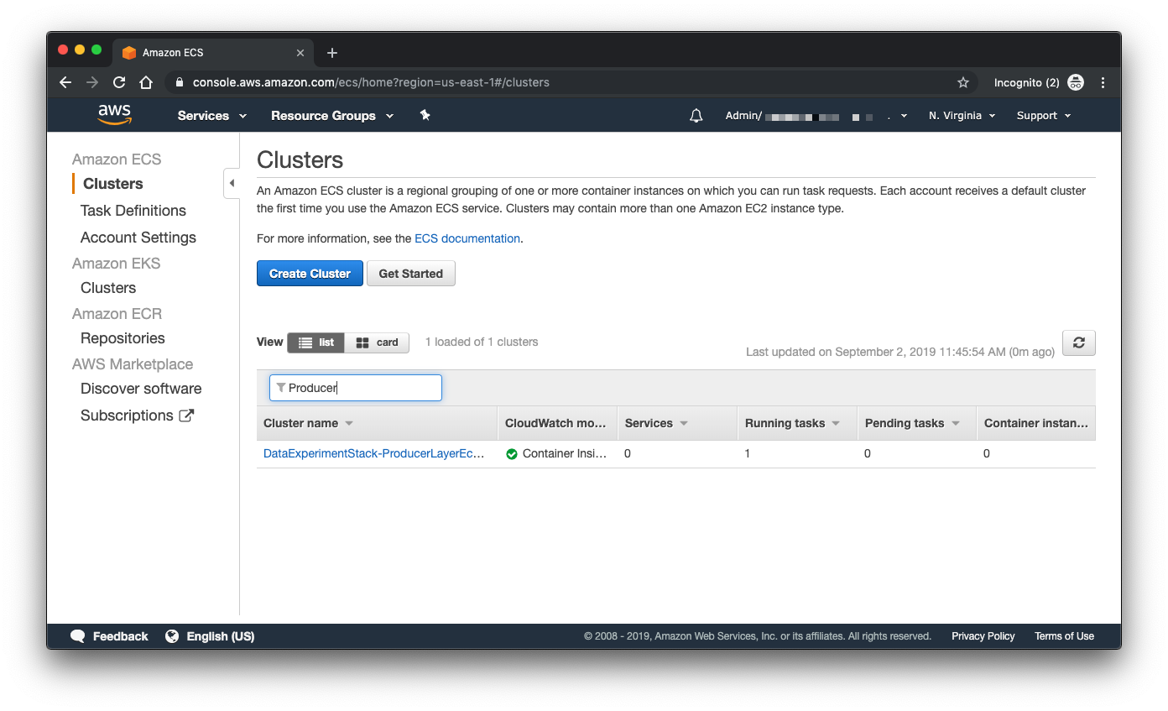This screenshot has height=711, width=1168.
Task: Open the Support dropdown menu
Action: (1044, 116)
